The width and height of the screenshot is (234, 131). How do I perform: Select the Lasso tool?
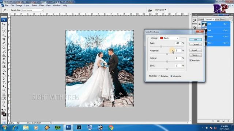coord(4,32)
